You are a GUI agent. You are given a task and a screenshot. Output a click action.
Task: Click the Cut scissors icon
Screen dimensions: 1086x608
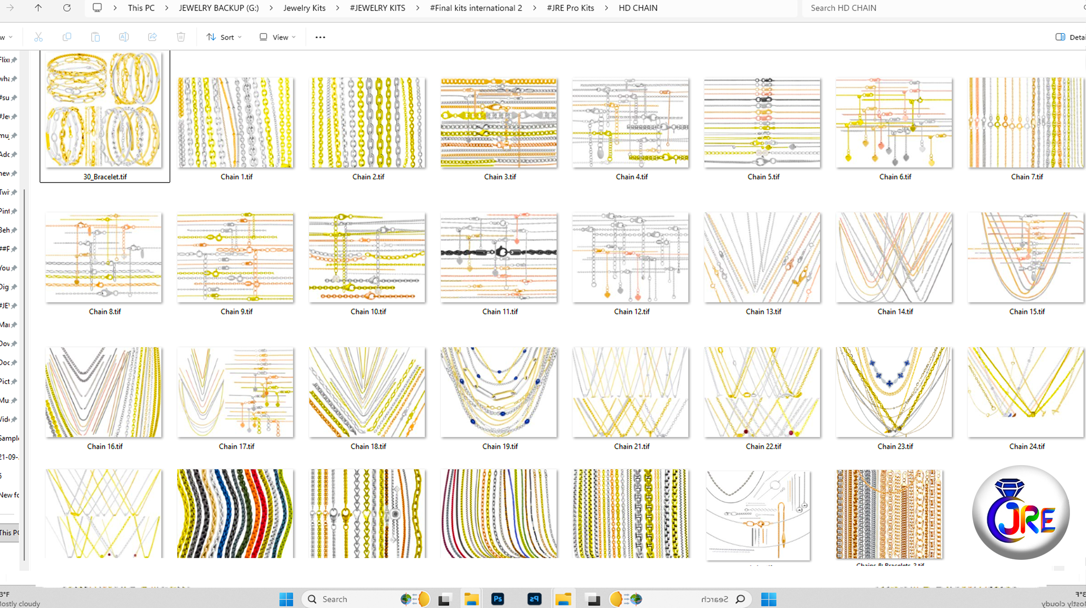[38, 37]
